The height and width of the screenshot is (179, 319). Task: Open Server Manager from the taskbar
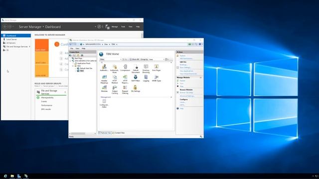point(19,176)
